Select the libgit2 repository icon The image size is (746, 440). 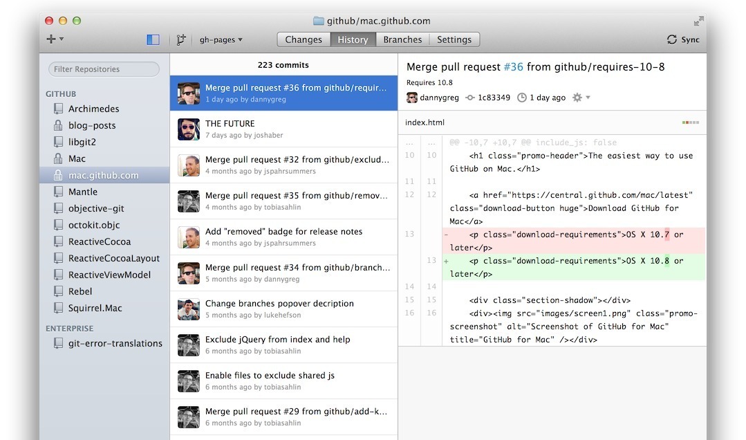(x=58, y=142)
